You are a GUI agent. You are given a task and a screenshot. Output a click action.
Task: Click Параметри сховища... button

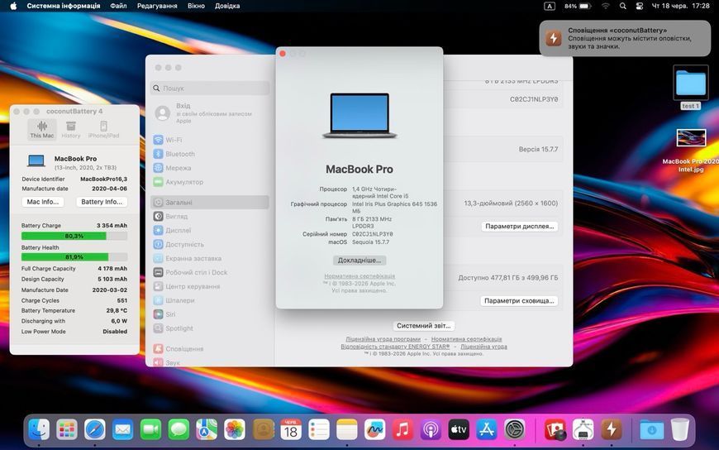(519, 301)
